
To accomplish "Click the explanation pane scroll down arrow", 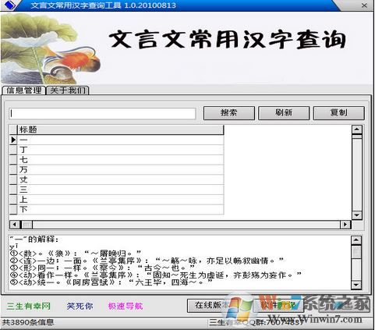I will tap(356, 285).
